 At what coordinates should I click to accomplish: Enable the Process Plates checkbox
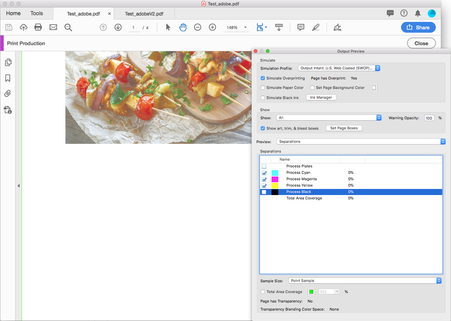click(x=264, y=166)
